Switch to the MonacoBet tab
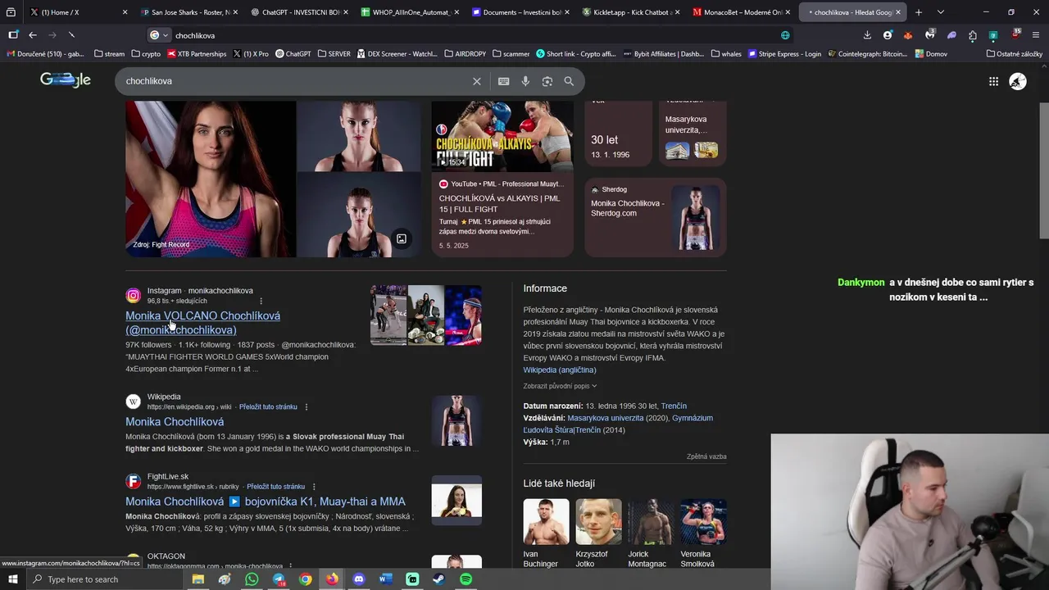Viewport: 1049px width, 590px height. pyautogui.click(x=740, y=12)
